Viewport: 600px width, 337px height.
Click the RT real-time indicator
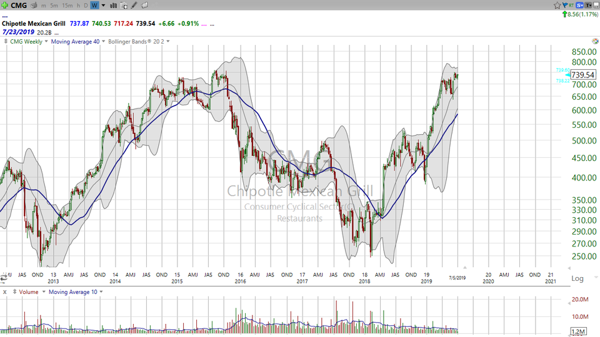click(571, 6)
